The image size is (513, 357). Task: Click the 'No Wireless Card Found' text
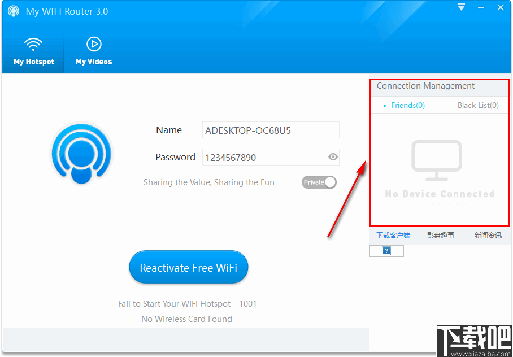point(186,319)
